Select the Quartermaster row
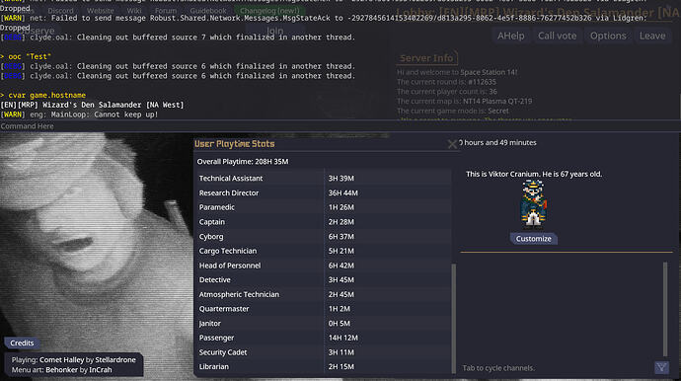Viewport: 681px width, 381px height. 324,308
